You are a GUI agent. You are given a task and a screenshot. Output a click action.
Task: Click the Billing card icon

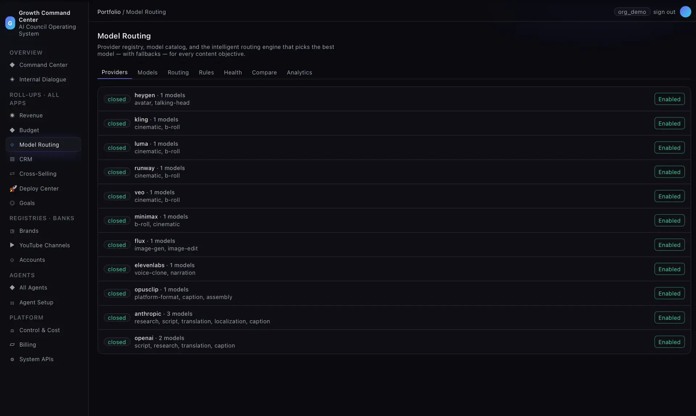[12, 345]
